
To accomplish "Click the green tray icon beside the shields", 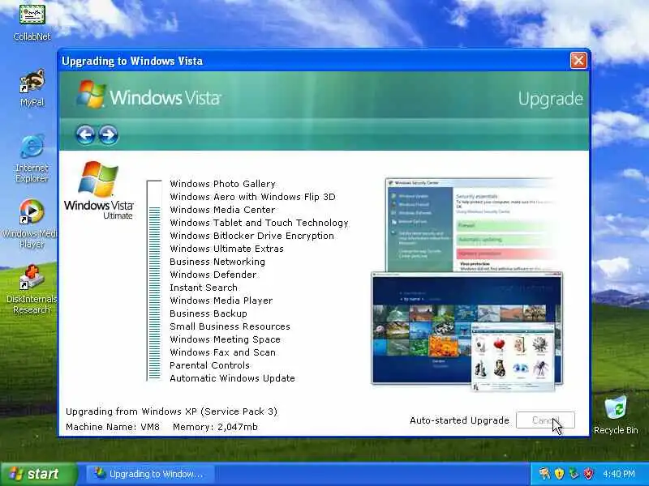I will [574, 474].
